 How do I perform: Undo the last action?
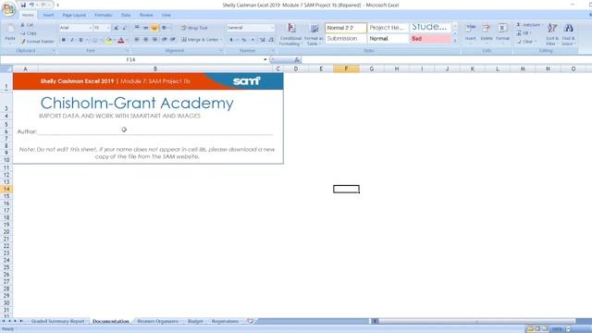tap(31, 5)
